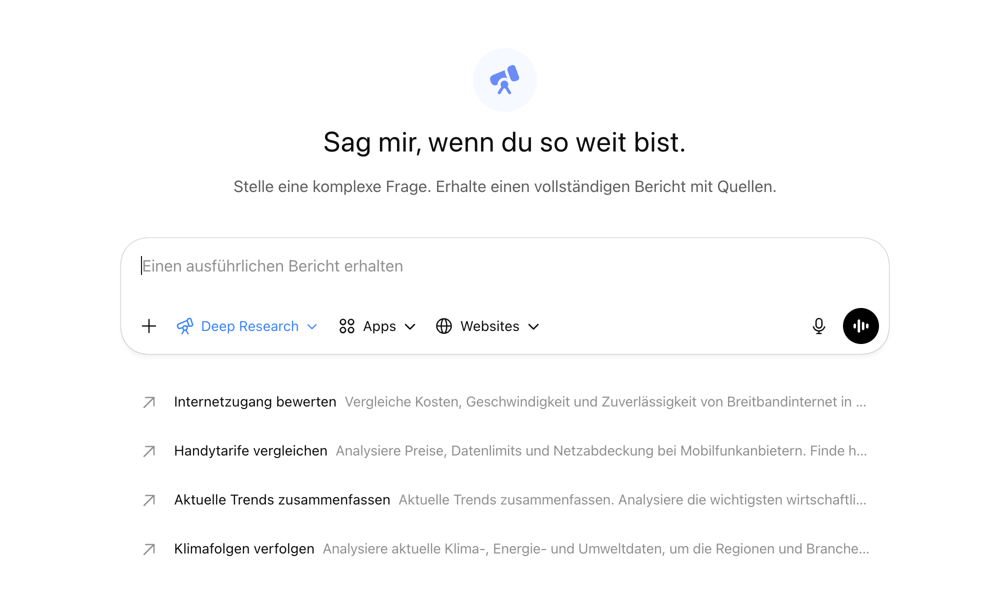The width and height of the screenshot is (986, 594).
Task: Click arrow icon beside Klimafolgen verfolgen
Action: click(x=149, y=549)
